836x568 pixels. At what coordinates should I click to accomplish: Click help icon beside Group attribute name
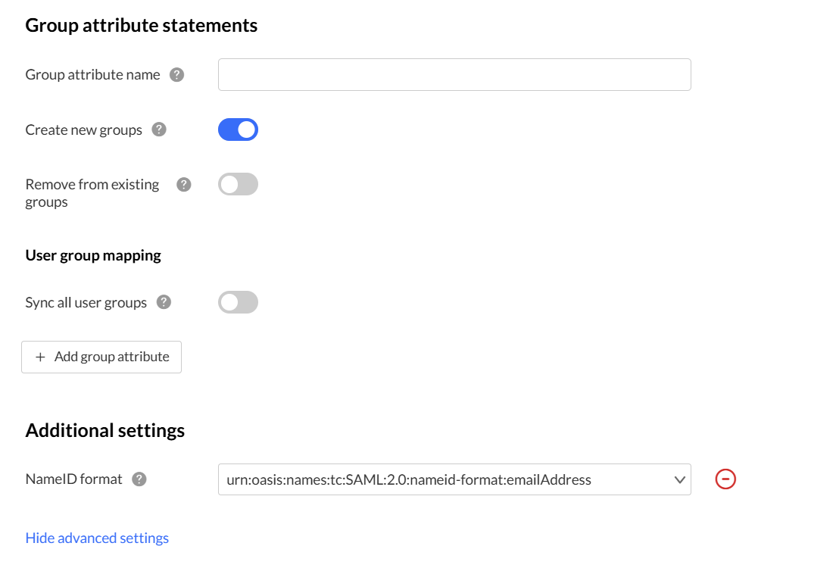pyautogui.click(x=177, y=75)
